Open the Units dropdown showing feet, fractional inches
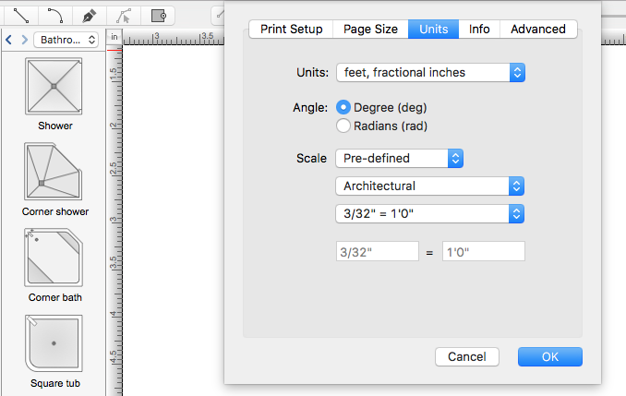This screenshot has height=396, width=626. [x=431, y=73]
